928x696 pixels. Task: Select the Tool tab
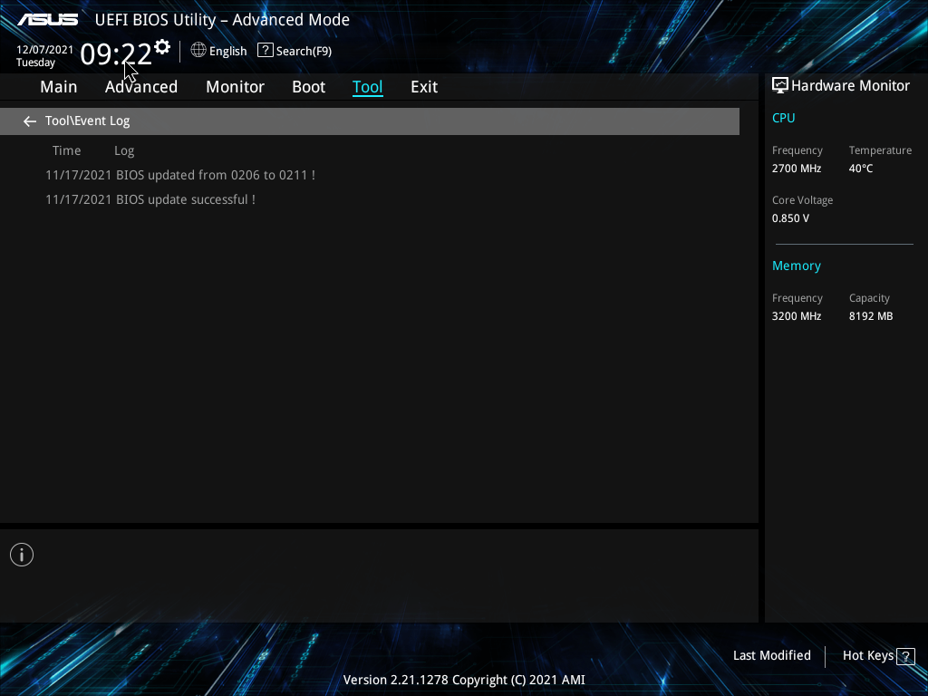point(368,87)
